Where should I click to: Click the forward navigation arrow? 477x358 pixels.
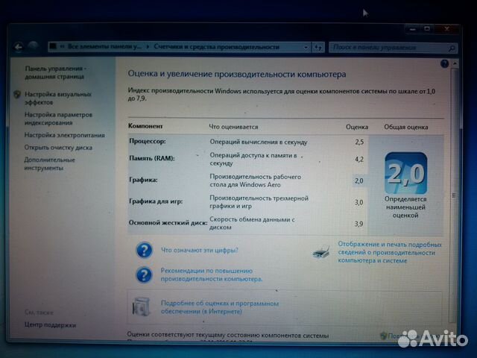33,46
